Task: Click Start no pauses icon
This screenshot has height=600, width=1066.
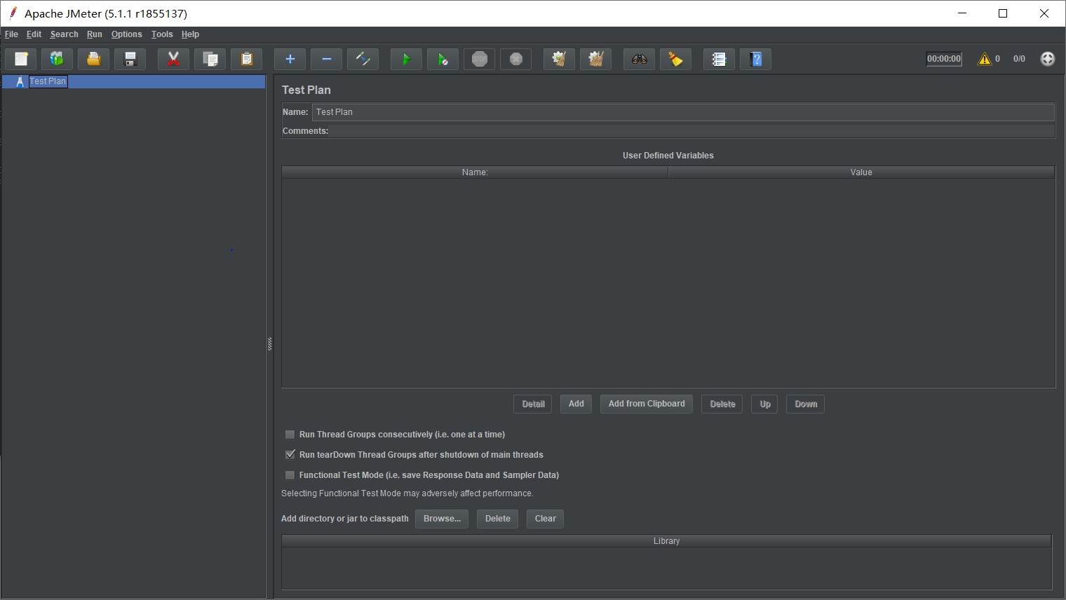Action: (x=443, y=59)
